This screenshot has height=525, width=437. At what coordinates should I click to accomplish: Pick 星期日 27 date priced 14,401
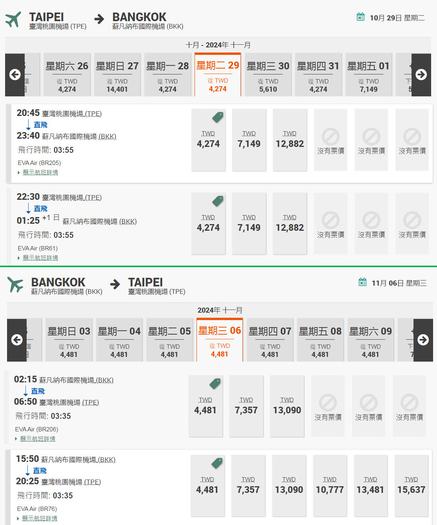(117, 75)
